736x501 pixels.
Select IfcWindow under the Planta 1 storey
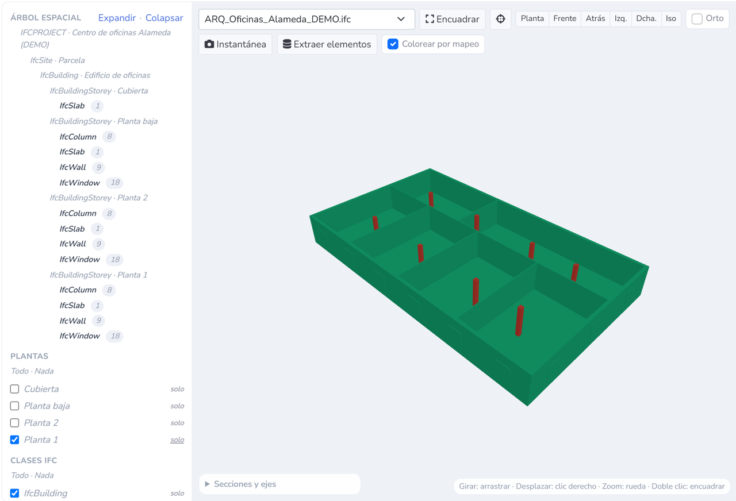[x=79, y=336]
